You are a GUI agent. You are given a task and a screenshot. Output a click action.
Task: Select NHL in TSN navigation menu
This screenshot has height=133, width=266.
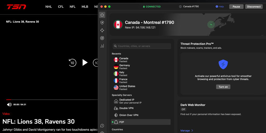click(49, 6)
